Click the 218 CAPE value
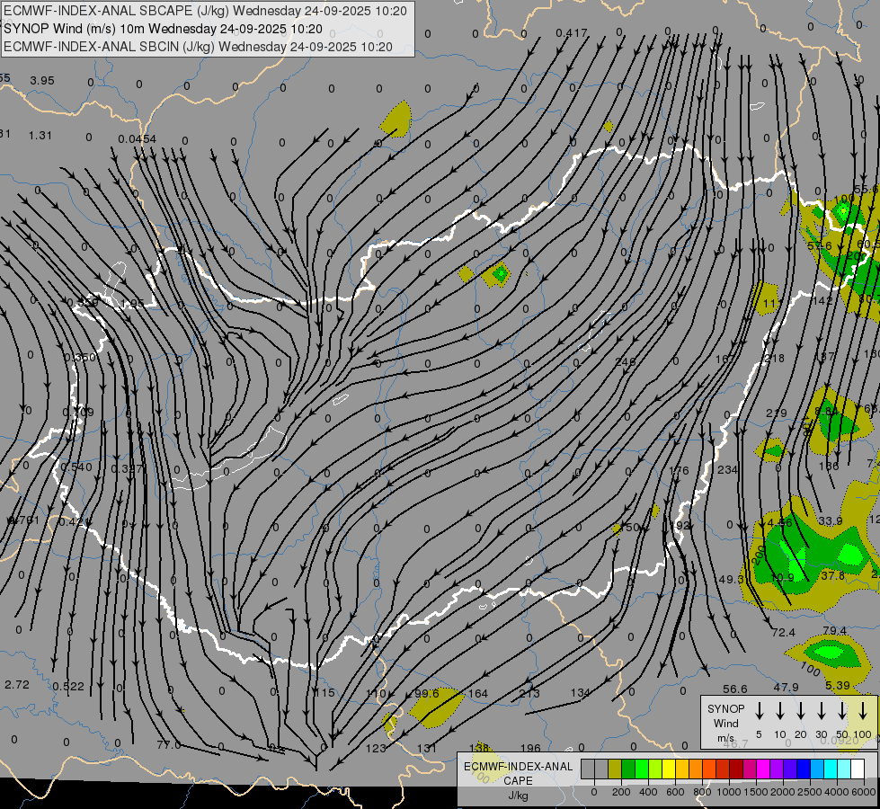This screenshot has width=880, height=809. pyautogui.click(x=775, y=358)
